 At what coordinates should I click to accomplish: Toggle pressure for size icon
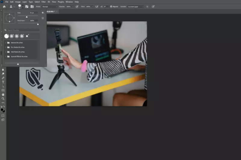(153, 7)
